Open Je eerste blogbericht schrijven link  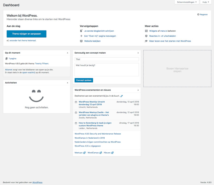pos(99,31)
